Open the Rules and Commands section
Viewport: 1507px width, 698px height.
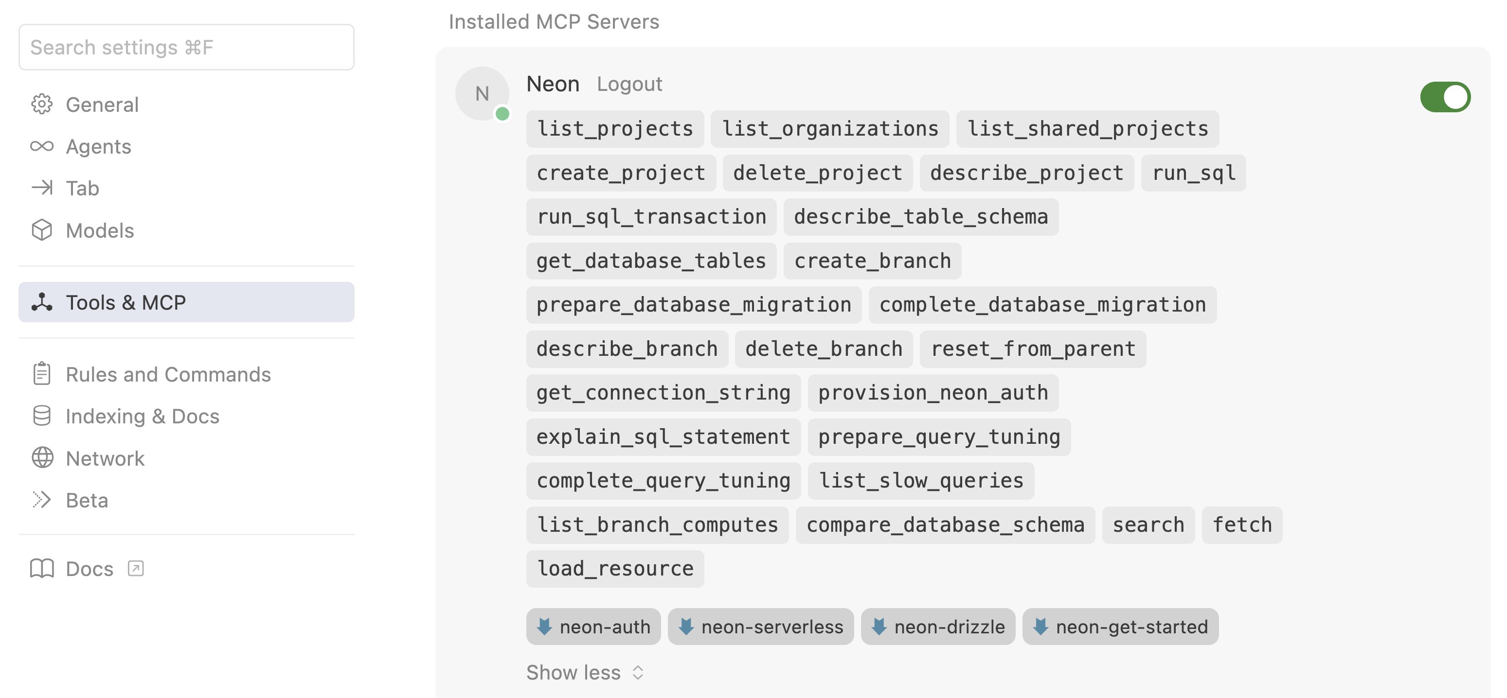(168, 374)
